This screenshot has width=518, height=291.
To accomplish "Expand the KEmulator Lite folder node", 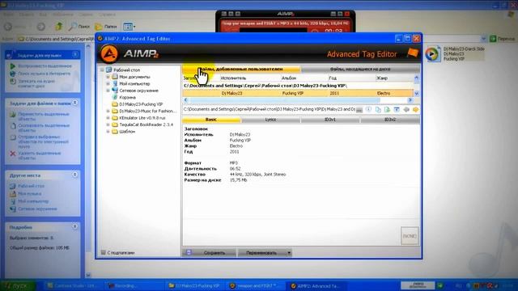I will coord(108,118).
